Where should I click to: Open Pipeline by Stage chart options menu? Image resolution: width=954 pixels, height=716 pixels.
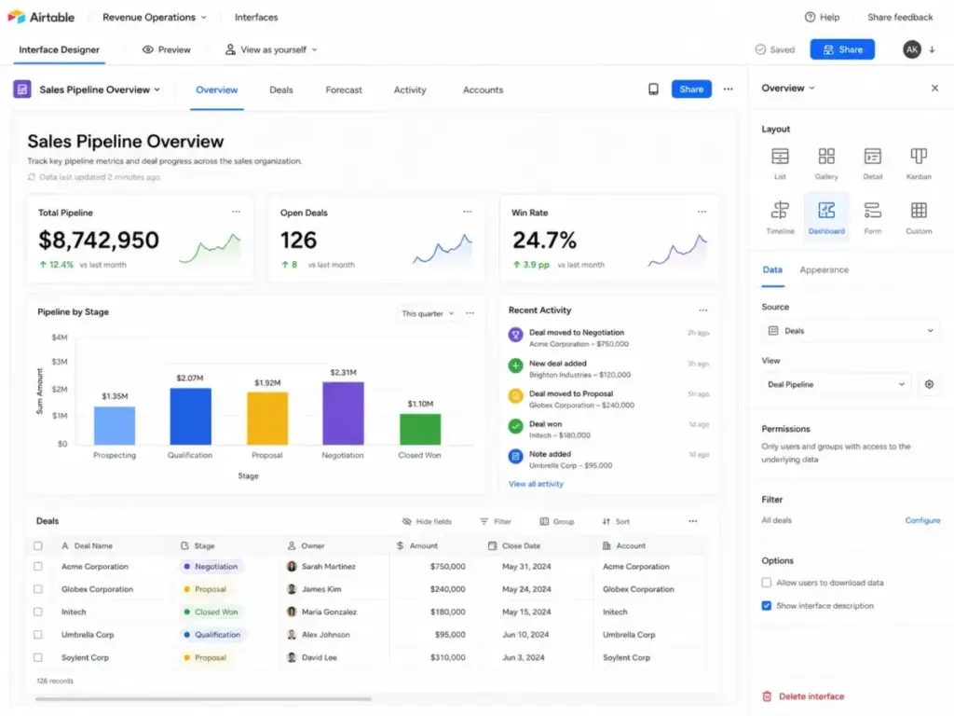tap(470, 313)
